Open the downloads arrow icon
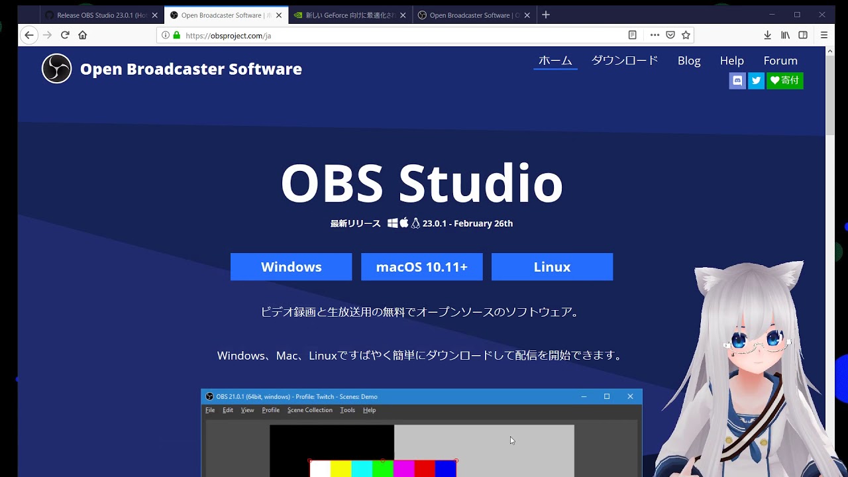Screen dimensions: 848x477 (767, 35)
